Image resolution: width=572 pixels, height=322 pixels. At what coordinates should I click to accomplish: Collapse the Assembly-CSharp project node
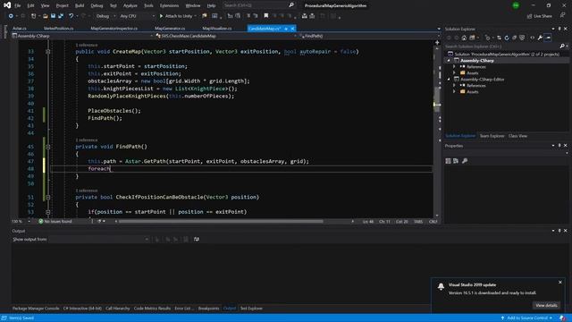tap(449, 61)
